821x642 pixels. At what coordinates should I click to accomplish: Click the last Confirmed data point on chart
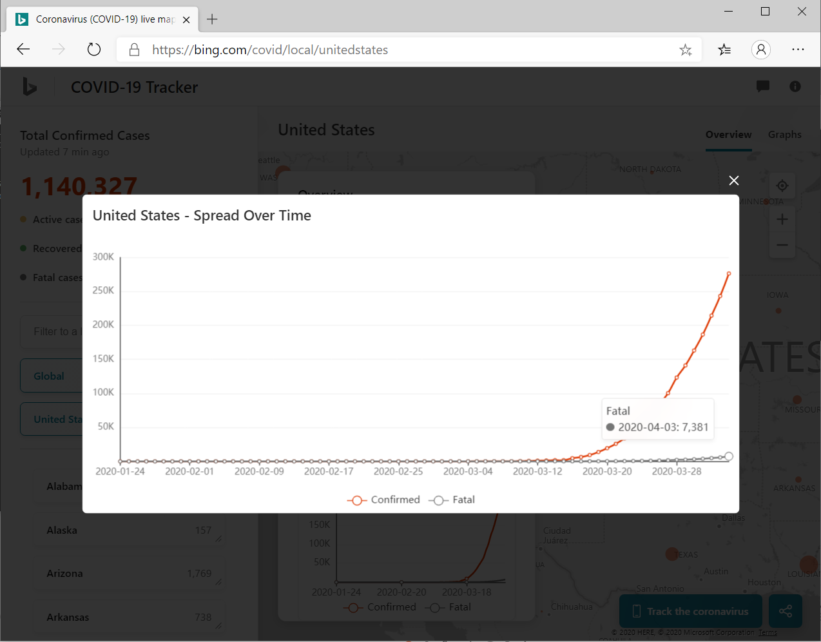[729, 274]
